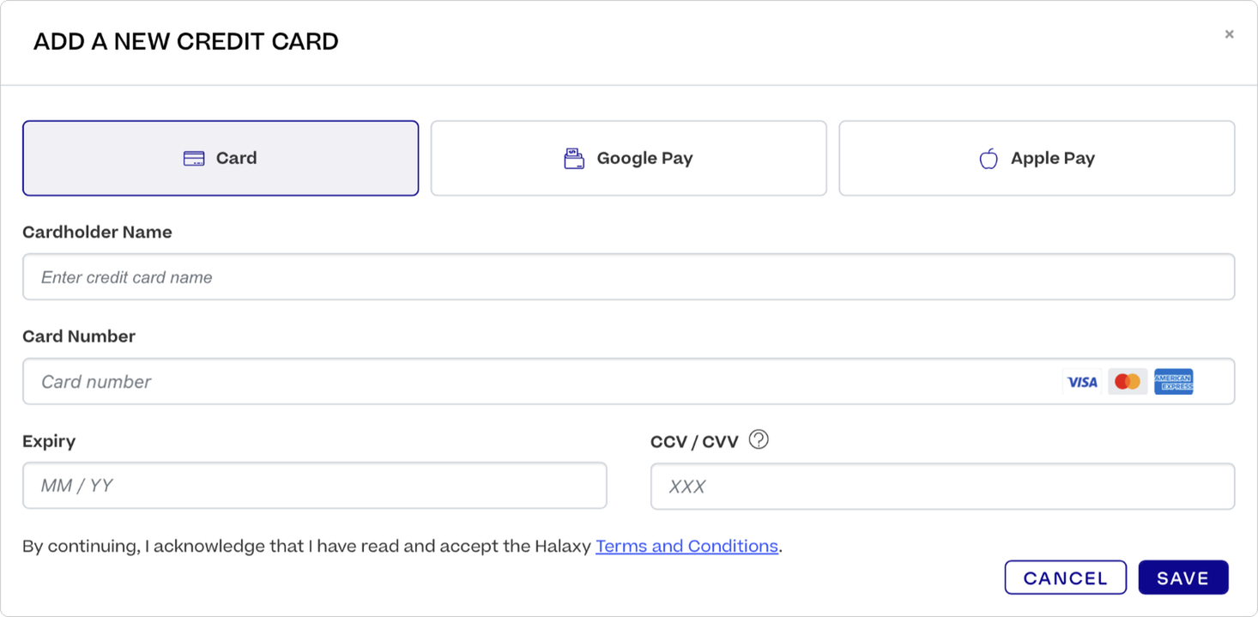Open the Terms and Conditions link

[686, 547]
